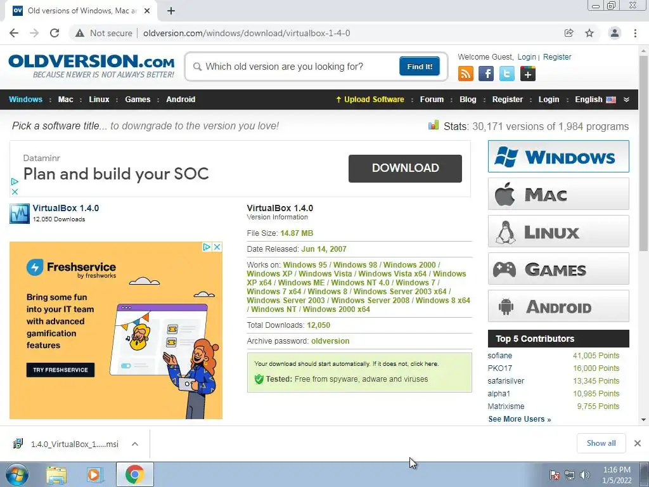Select the Windows nav menu item

pyautogui.click(x=25, y=100)
